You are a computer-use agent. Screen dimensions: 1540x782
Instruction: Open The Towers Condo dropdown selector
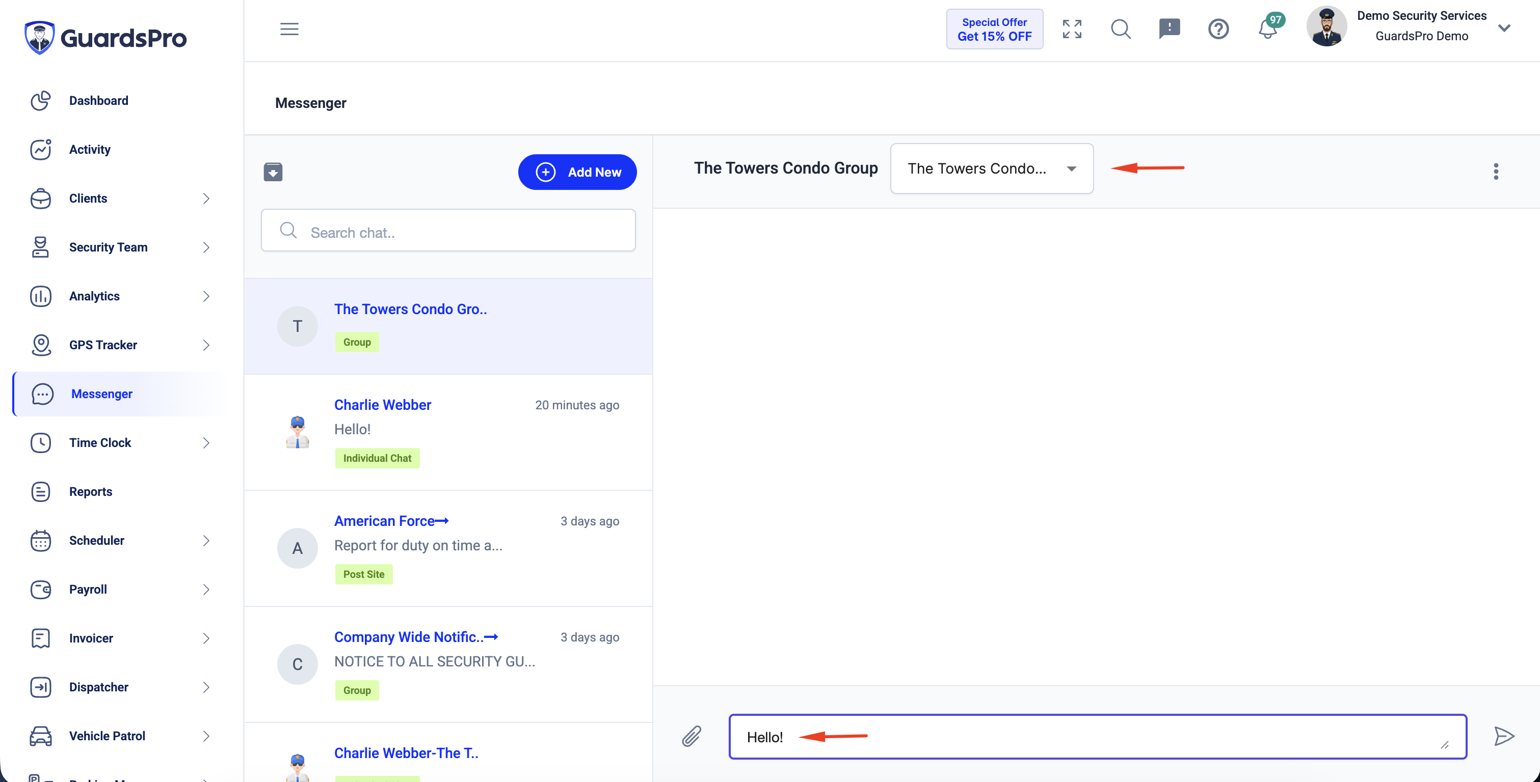992,169
